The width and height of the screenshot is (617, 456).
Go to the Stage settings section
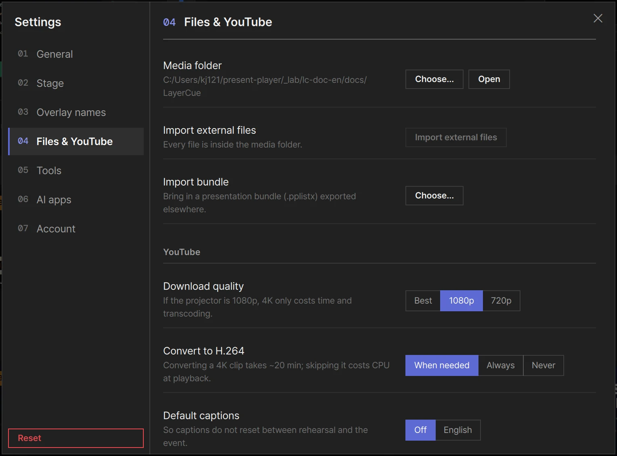[76, 83]
